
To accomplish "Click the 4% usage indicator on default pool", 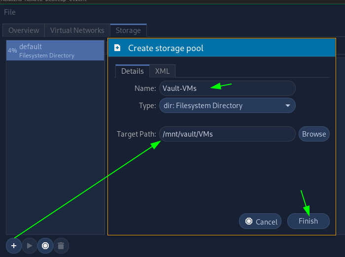I will [12, 51].
